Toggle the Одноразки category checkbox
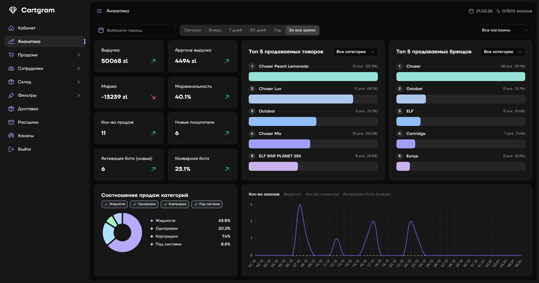 [x=144, y=204]
